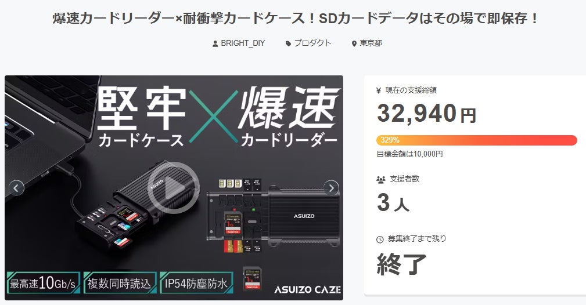Click the tag icon next to プロダクト
The height and width of the screenshot is (305, 586).
(288, 43)
